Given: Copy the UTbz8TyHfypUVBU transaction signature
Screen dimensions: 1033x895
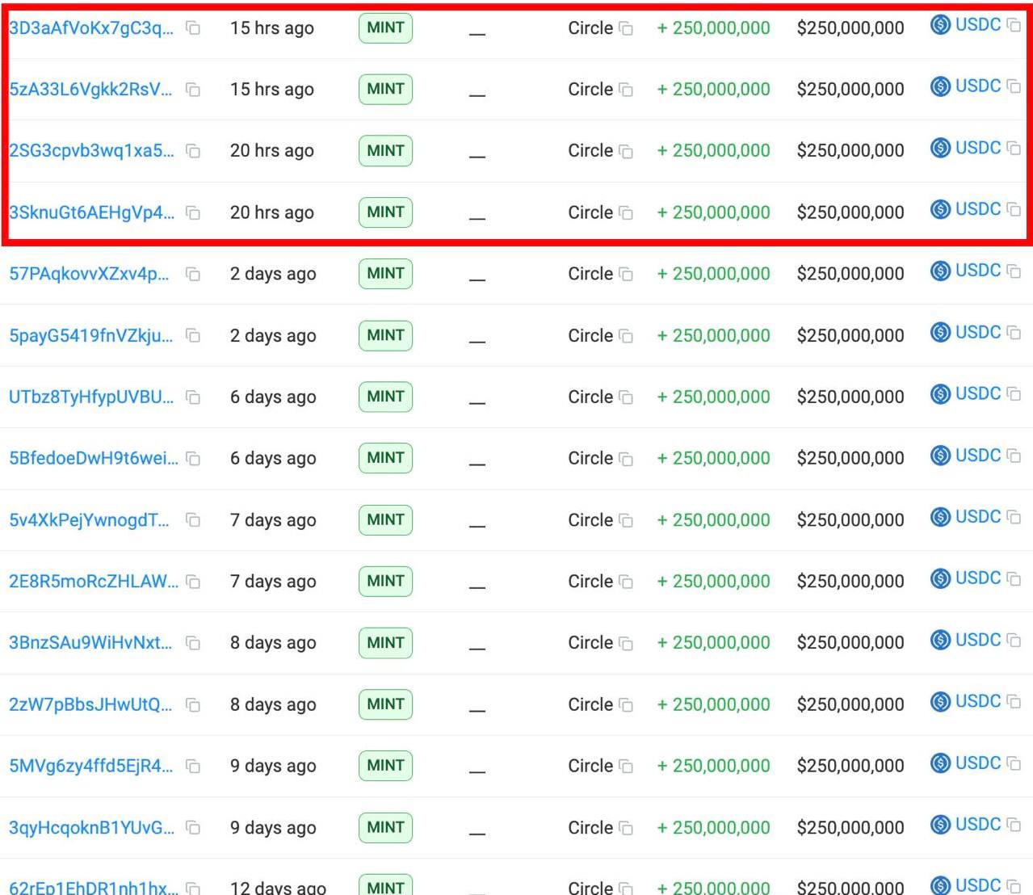Looking at the screenshot, I should [x=193, y=397].
